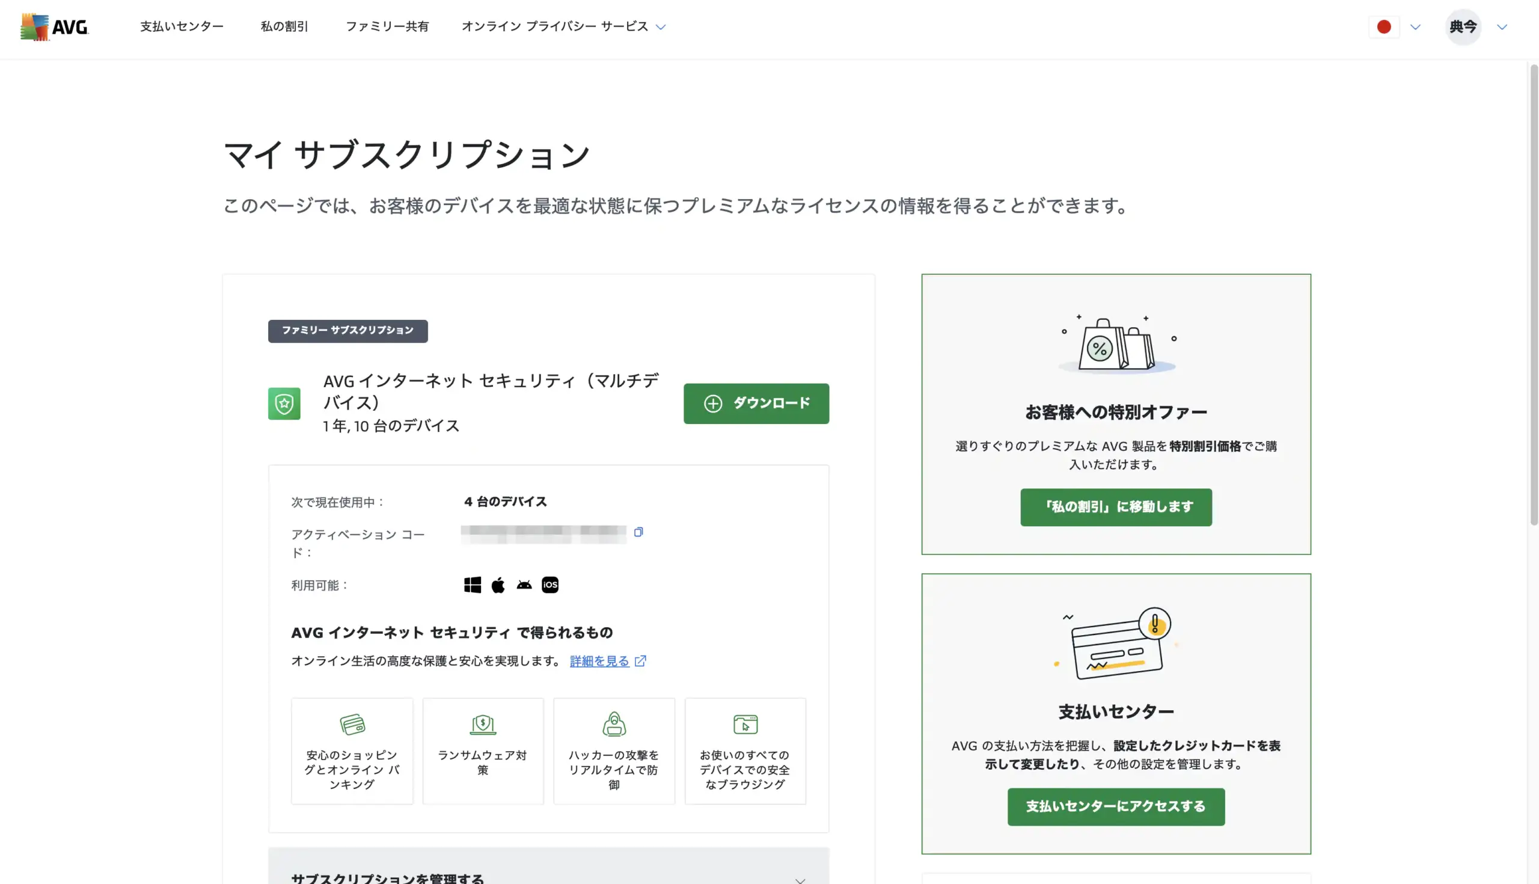This screenshot has height=884, width=1539.
Task: Click the Android platform icon
Action: 524,585
